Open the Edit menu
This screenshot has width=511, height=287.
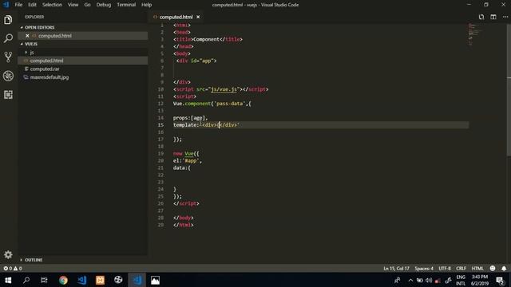click(32, 5)
